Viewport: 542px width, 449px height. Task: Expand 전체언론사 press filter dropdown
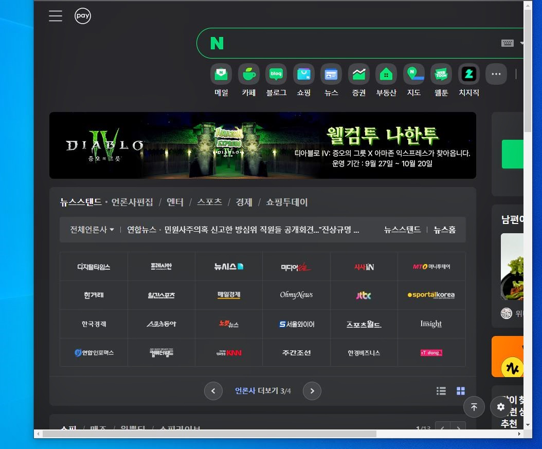pos(92,230)
